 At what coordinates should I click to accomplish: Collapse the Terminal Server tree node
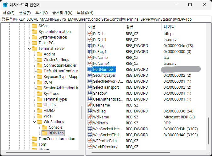[x=29, y=49]
